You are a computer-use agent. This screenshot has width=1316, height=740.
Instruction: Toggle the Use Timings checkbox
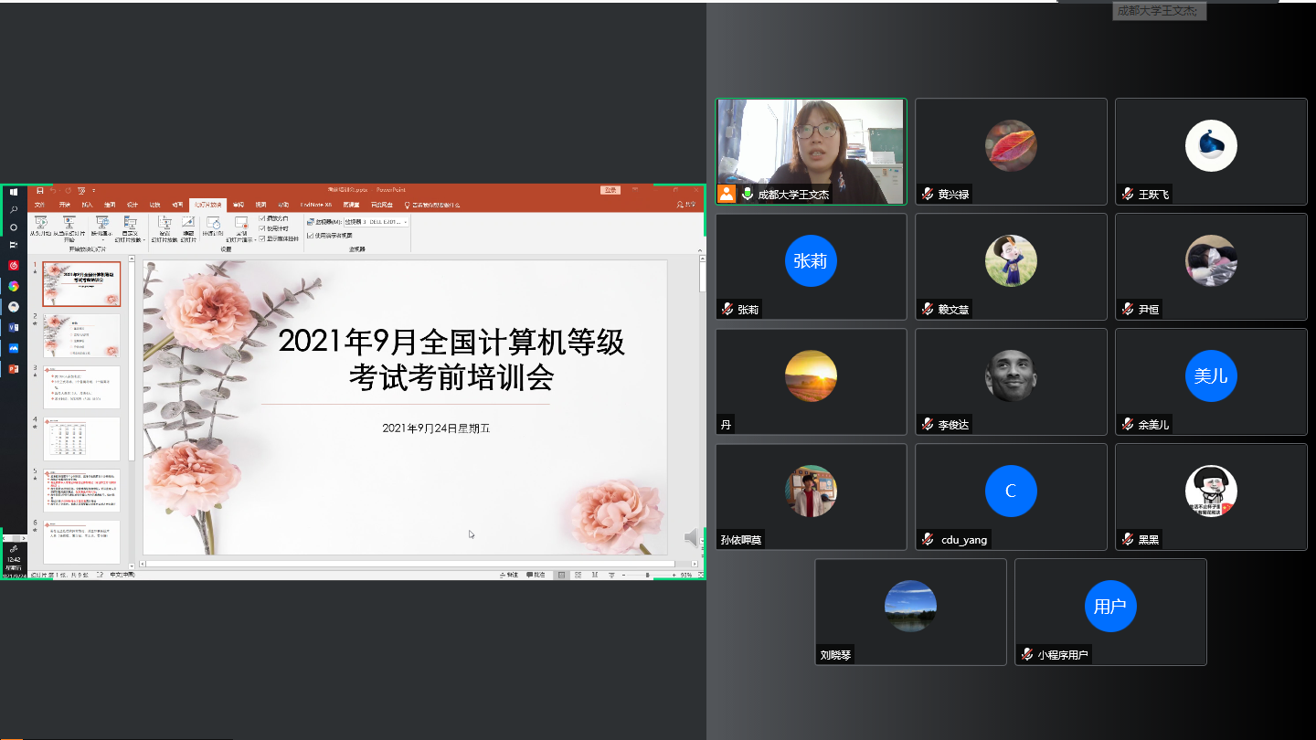tap(263, 228)
